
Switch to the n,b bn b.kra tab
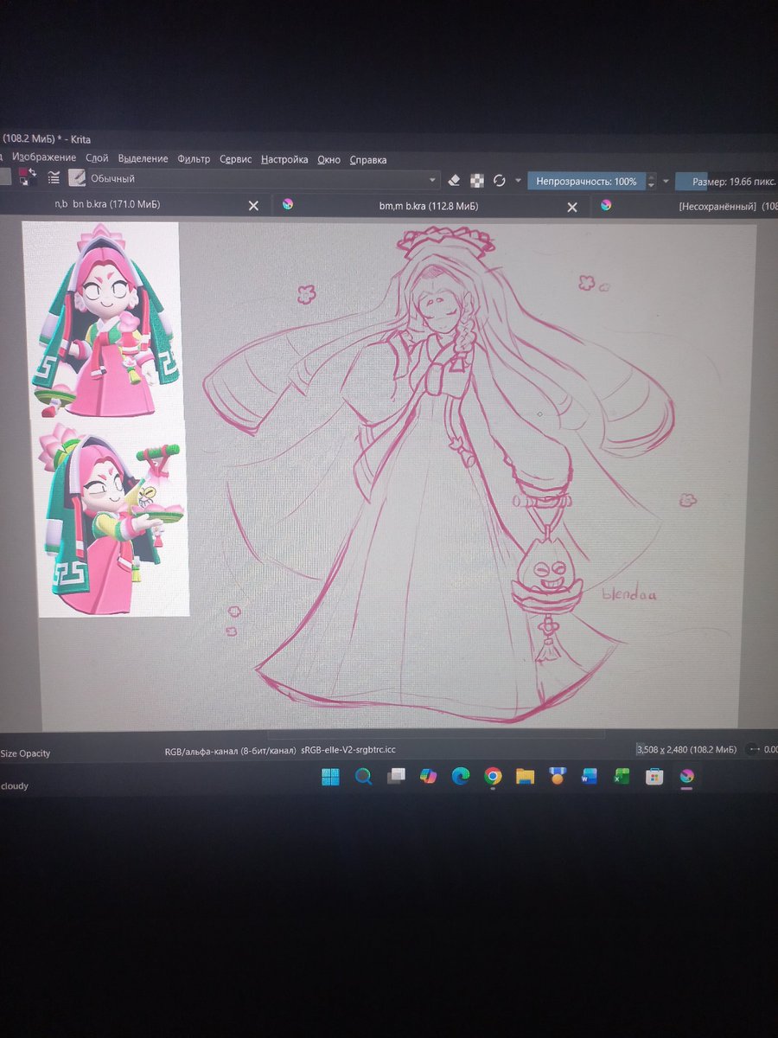(107, 205)
